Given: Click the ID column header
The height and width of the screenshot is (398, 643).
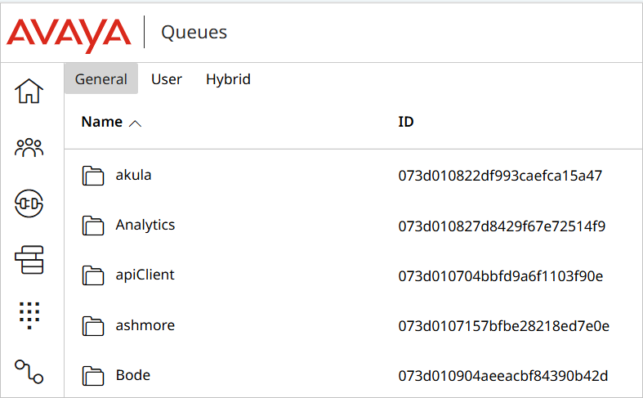Looking at the screenshot, I should click(x=406, y=122).
